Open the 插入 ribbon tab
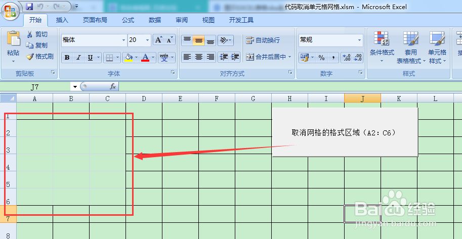 click(x=62, y=20)
